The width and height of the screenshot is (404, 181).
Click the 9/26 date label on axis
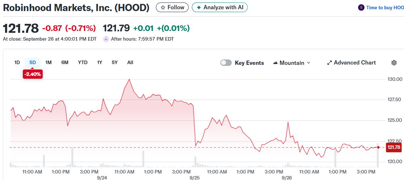tap(287, 178)
